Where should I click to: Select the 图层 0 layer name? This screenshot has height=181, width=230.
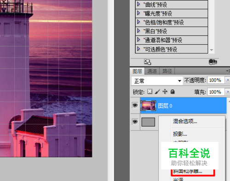coord(165,106)
